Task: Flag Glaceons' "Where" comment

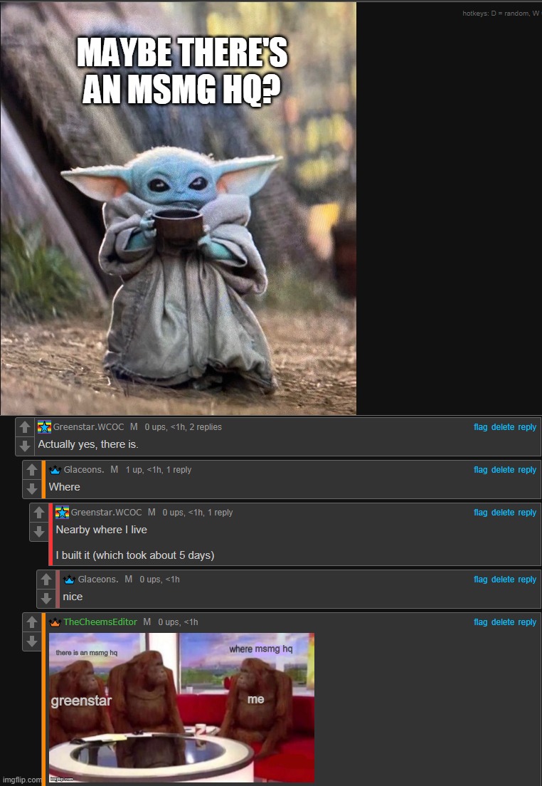Action: coord(480,470)
